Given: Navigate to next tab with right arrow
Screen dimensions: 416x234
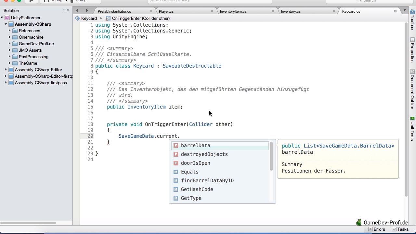Looking at the screenshot, I should 86,11.
